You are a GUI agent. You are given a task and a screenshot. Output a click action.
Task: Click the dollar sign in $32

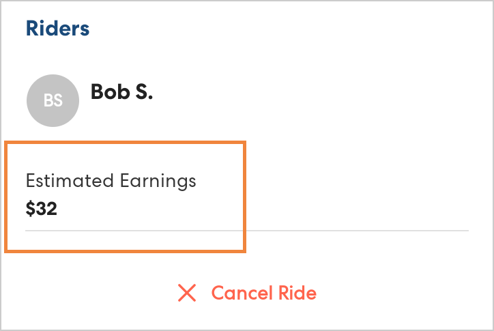point(29,209)
